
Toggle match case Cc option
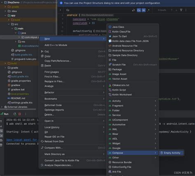click(139, 10)
